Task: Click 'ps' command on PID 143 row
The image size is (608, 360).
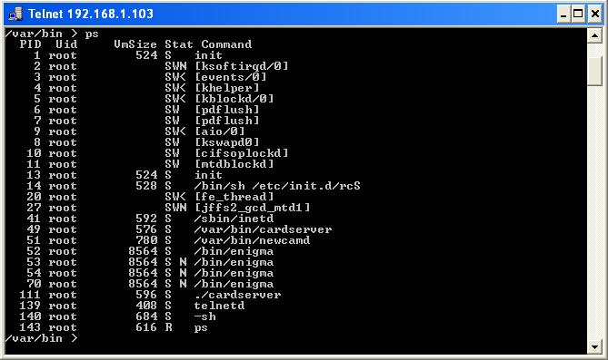Action: (x=201, y=327)
